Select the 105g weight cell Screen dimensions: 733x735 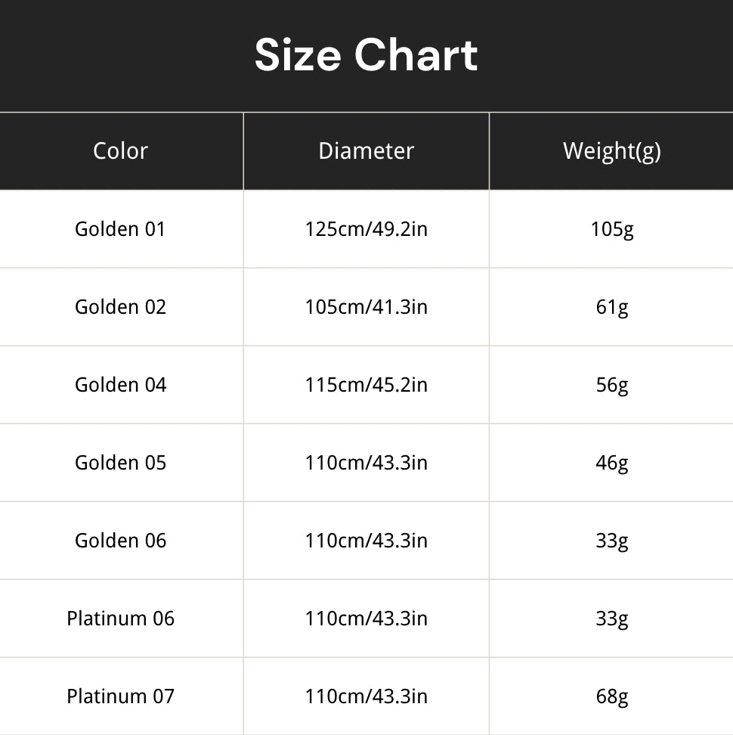pos(611,230)
